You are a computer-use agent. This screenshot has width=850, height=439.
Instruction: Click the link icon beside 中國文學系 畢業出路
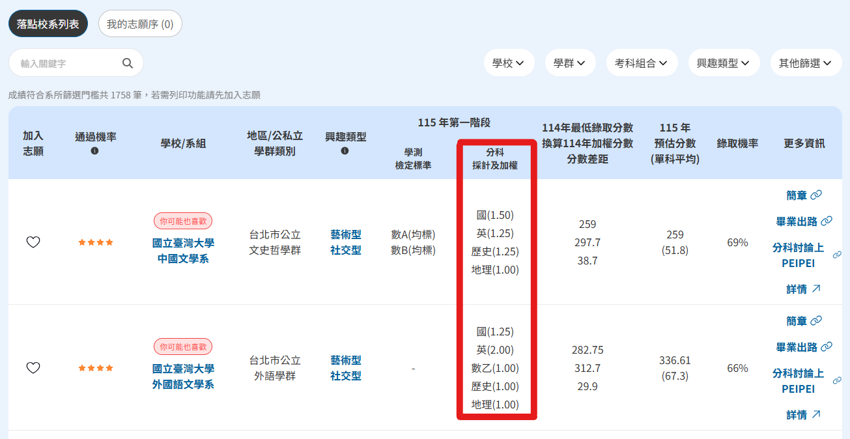827,221
